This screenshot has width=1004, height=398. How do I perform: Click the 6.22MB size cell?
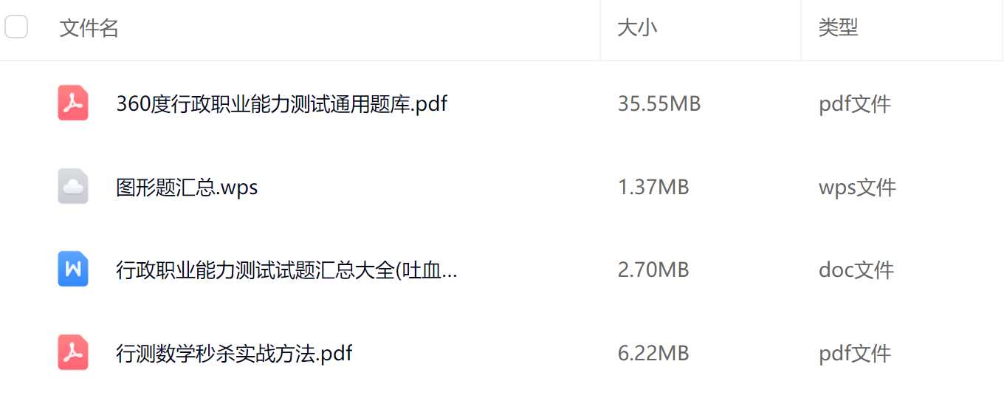[653, 354]
